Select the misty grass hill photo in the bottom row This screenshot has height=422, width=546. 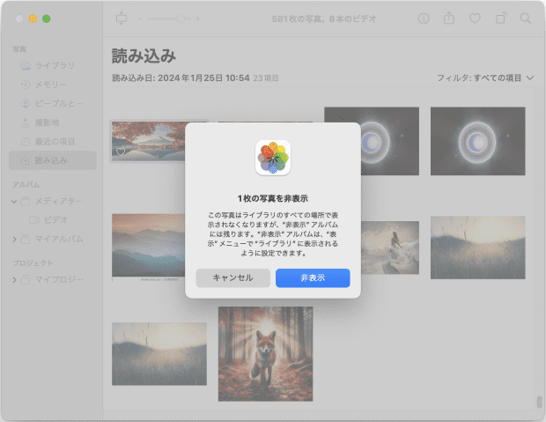point(159,353)
